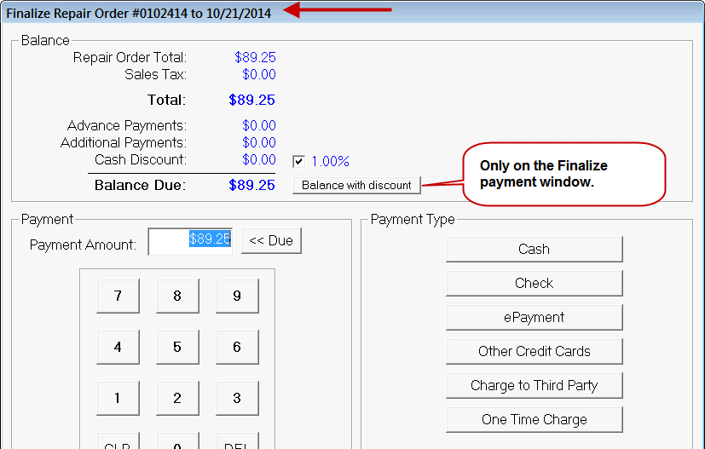Hit the 3 key on keypad
705x449 pixels.
click(x=237, y=399)
